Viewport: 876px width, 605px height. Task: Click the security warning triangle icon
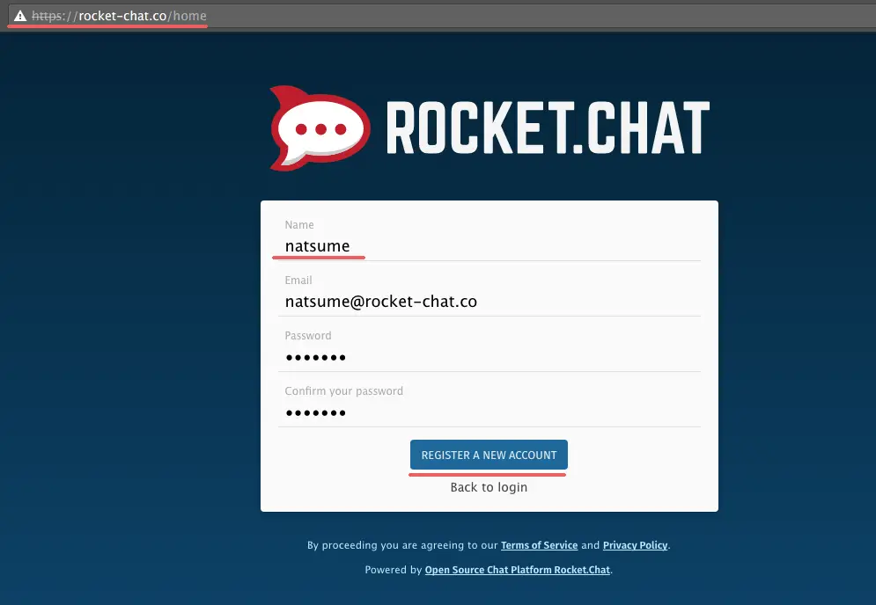20,16
